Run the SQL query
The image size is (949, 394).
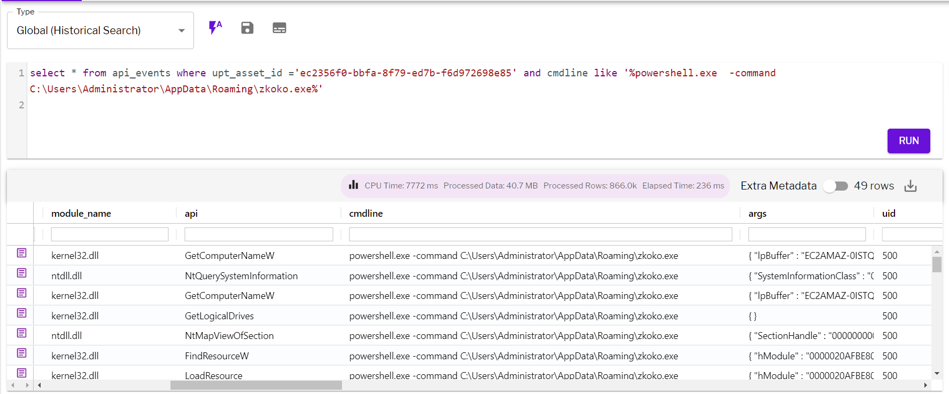[908, 141]
